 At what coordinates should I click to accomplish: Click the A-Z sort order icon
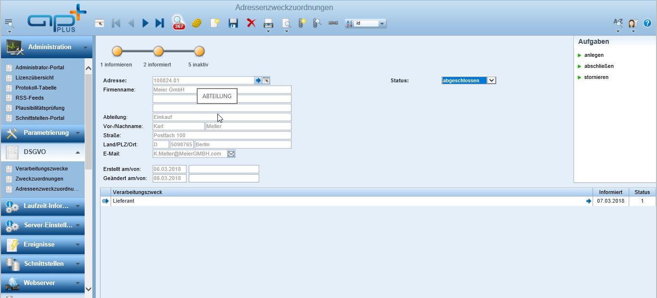coord(350,23)
